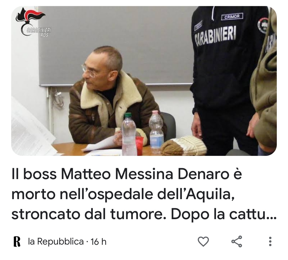Click the pink-capped water bottle
This screenshot has width=288, height=260.
(156, 132)
